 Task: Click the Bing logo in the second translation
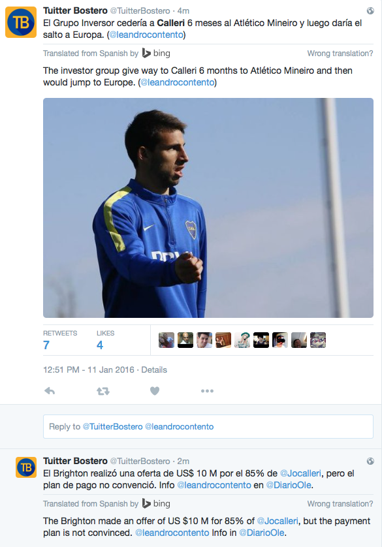156,504
